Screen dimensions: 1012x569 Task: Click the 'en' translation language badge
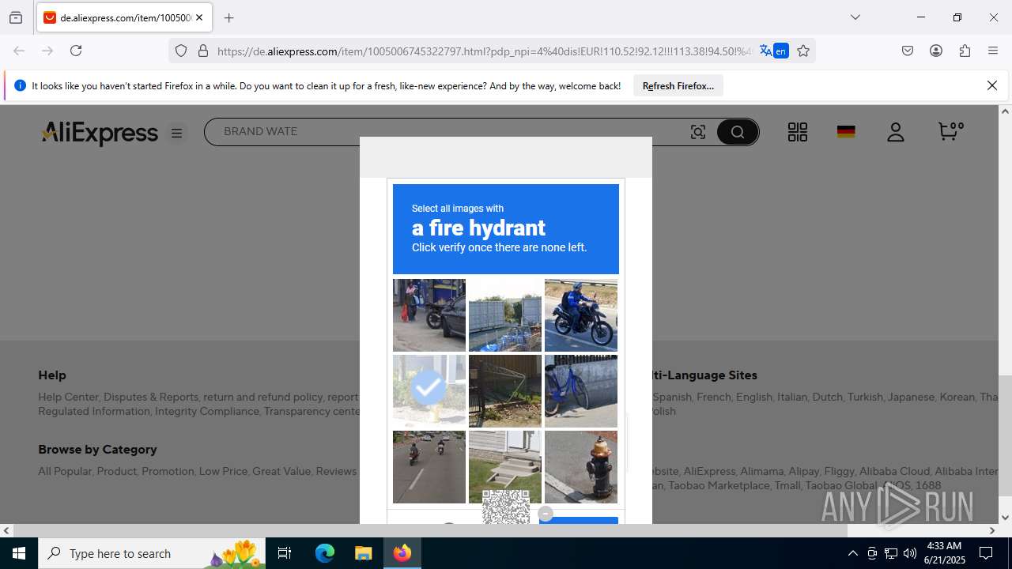780,51
